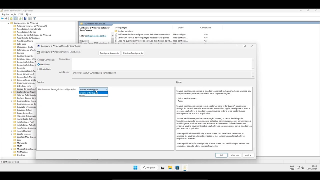The height and width of the screenshot is (180, 320).
Task: Click the Aplicar button
Action: [x=248, y=155]
